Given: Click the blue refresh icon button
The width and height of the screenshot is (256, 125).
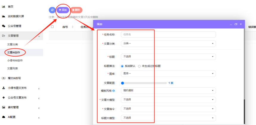Looking at the screenshot, I should [52, 10].
